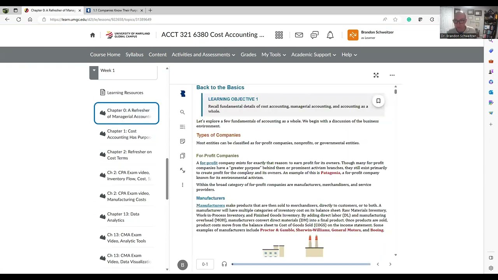
Task: Open the Course Home menu item
Action: (105, 55)
